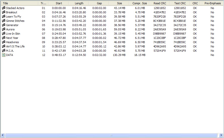Screen dimensions: 224x138
Task: Click the audio icon for Ain't It The Life
Action: click(x=4, y=46)
